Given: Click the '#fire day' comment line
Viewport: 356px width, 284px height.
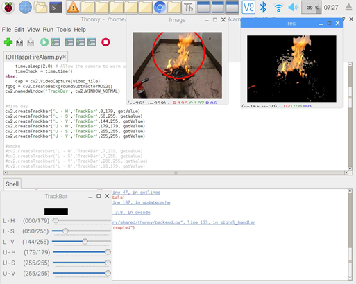Looking at the screenshot, I should click(x=17, y=106).
